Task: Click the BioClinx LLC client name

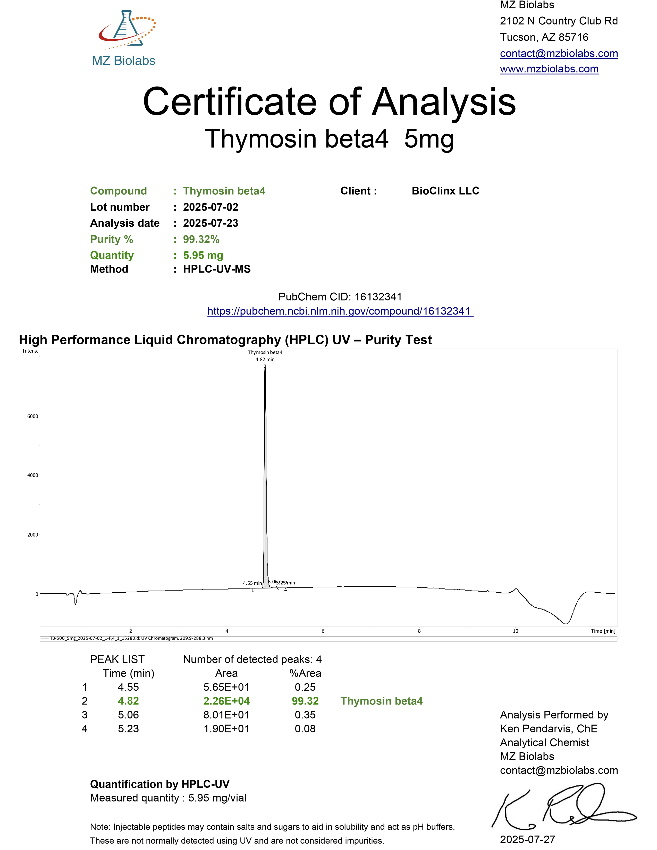Action: 445,191
